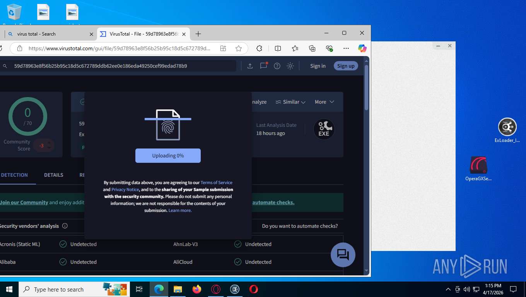Screen dimensions: 526x297
Task: Click the app available icon in address bar
Action: [223, 48]
